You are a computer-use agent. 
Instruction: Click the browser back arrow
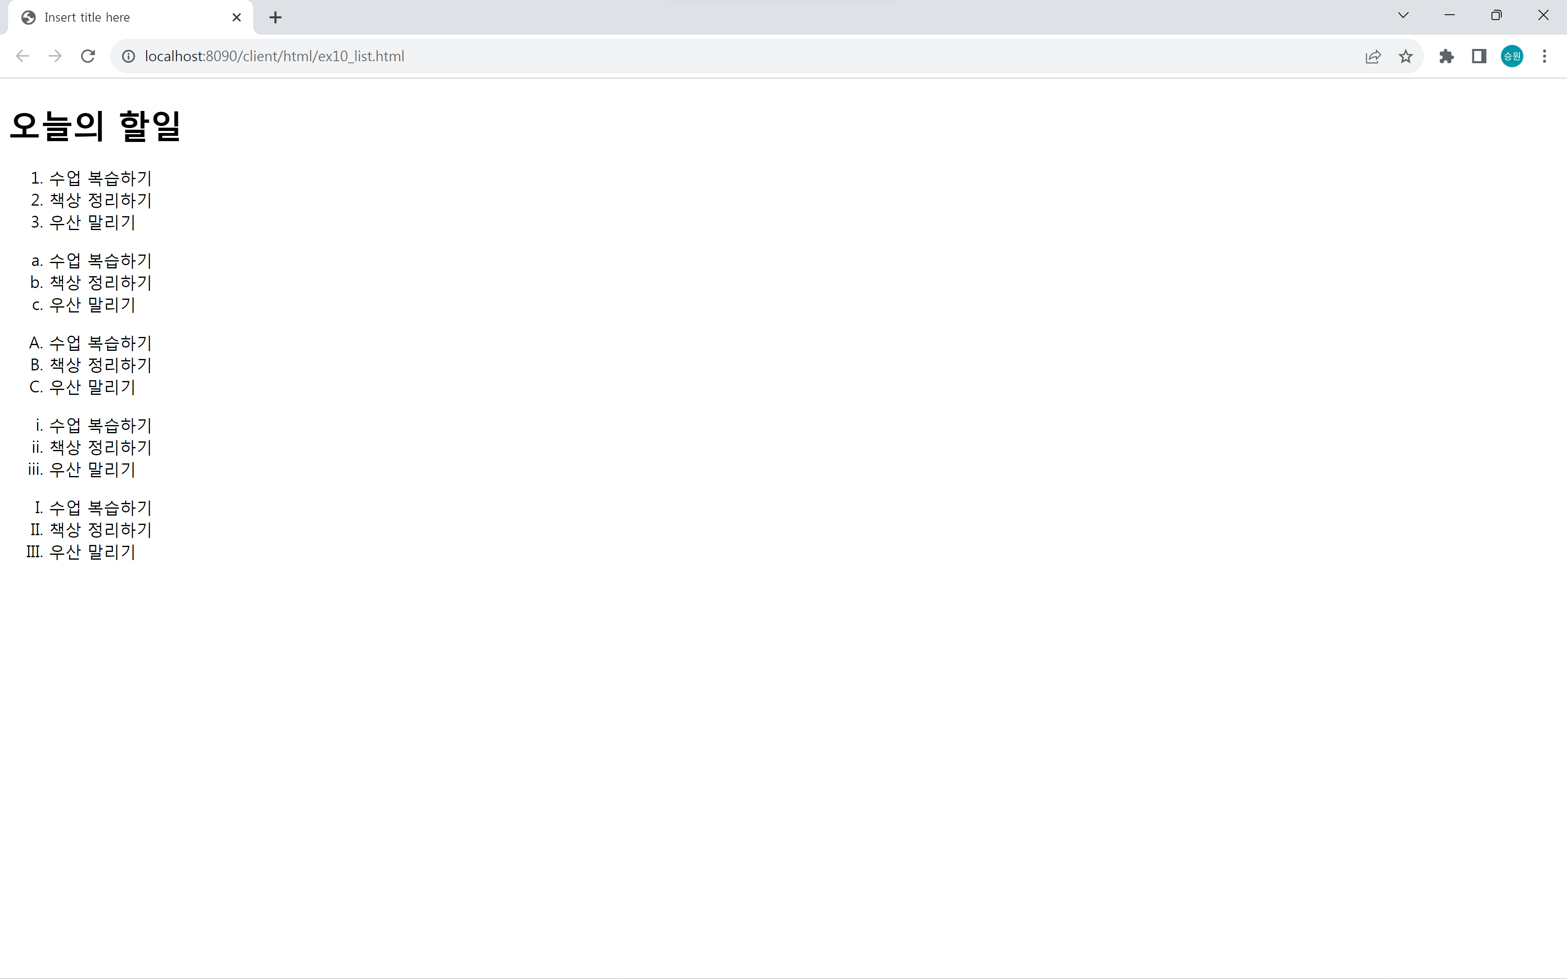point(23,56)
